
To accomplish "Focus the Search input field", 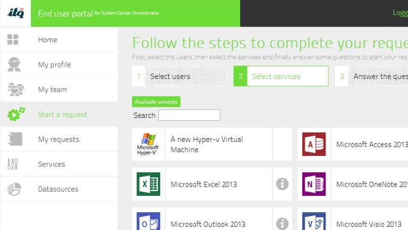I will (x=189, y=115).
